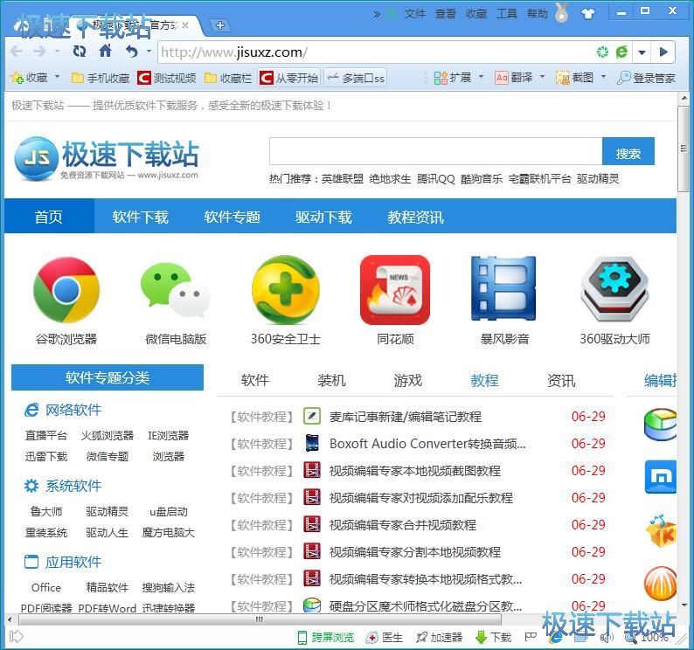
Task: Click the address bar URL field
Action: tap(376, 52)
